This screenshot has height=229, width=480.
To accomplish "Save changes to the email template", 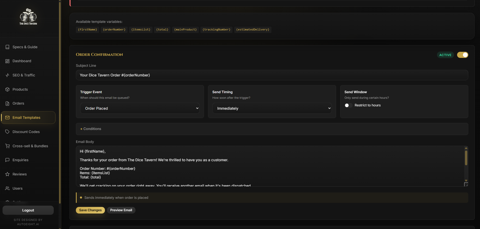I will pos(90,210).
